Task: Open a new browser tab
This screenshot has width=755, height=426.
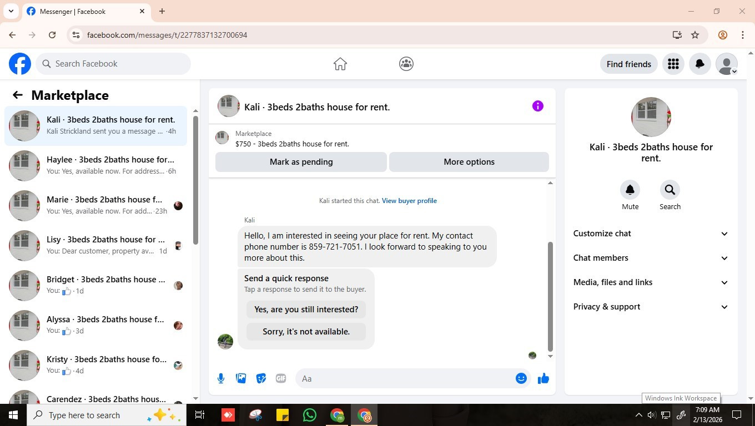Action: click(x=162, y=11)
